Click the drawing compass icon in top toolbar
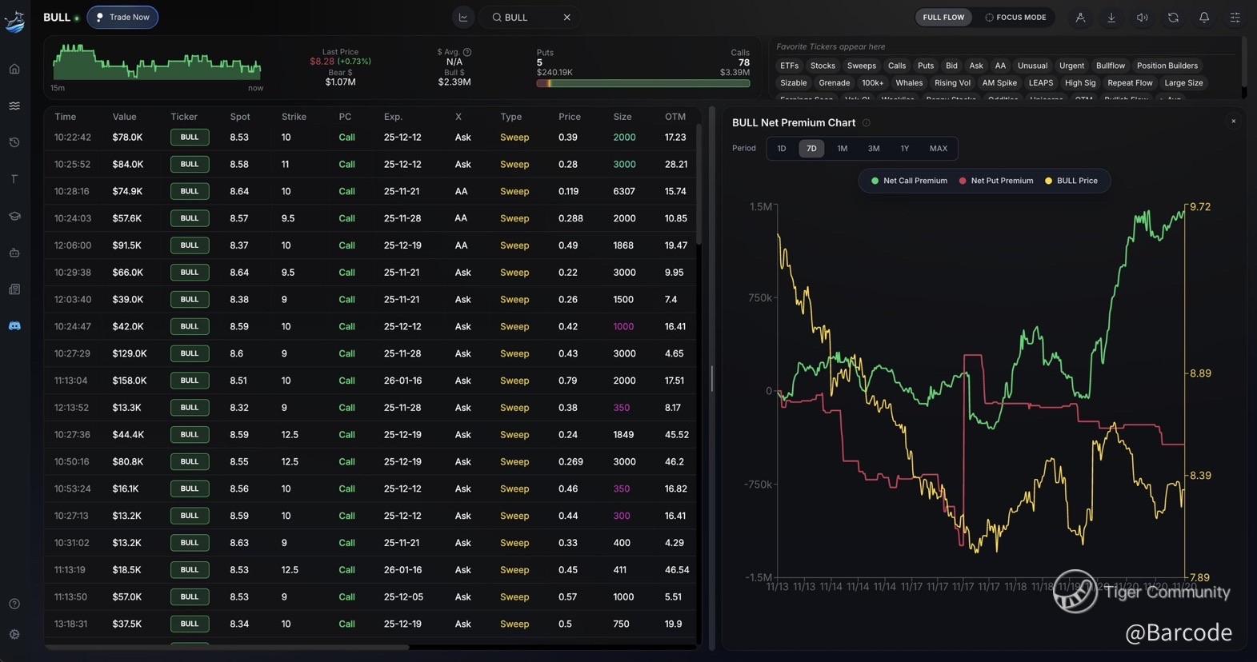 click(1080, 17)
